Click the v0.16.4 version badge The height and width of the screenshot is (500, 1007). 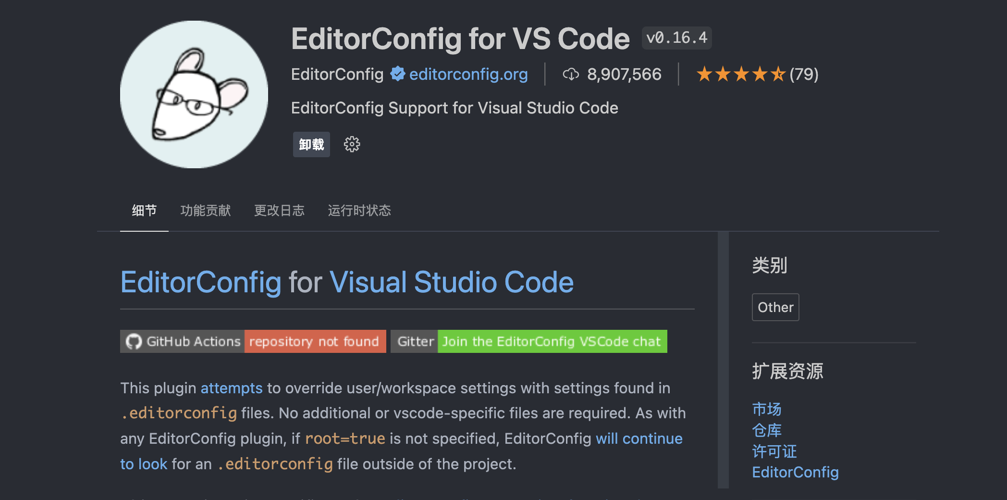pos(676,37)
